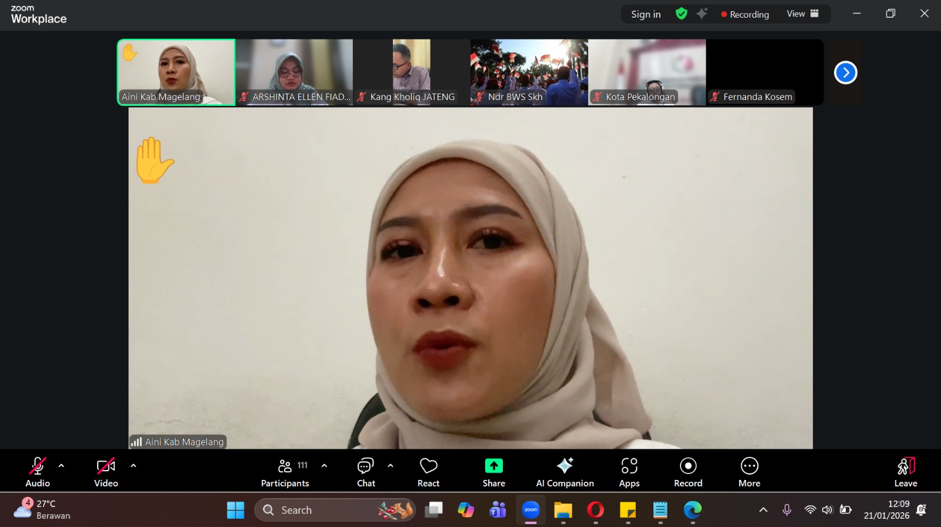This screenshot has width=941, height=527.
Task: Open the View layout menu
Action: (x=802, y=14)
